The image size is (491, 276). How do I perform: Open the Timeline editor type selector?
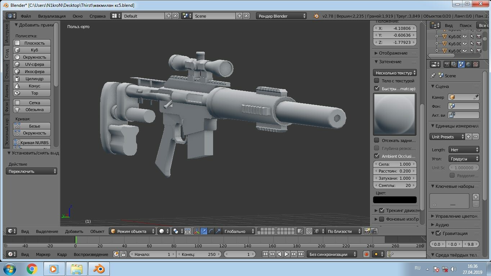tap(12, 254)
